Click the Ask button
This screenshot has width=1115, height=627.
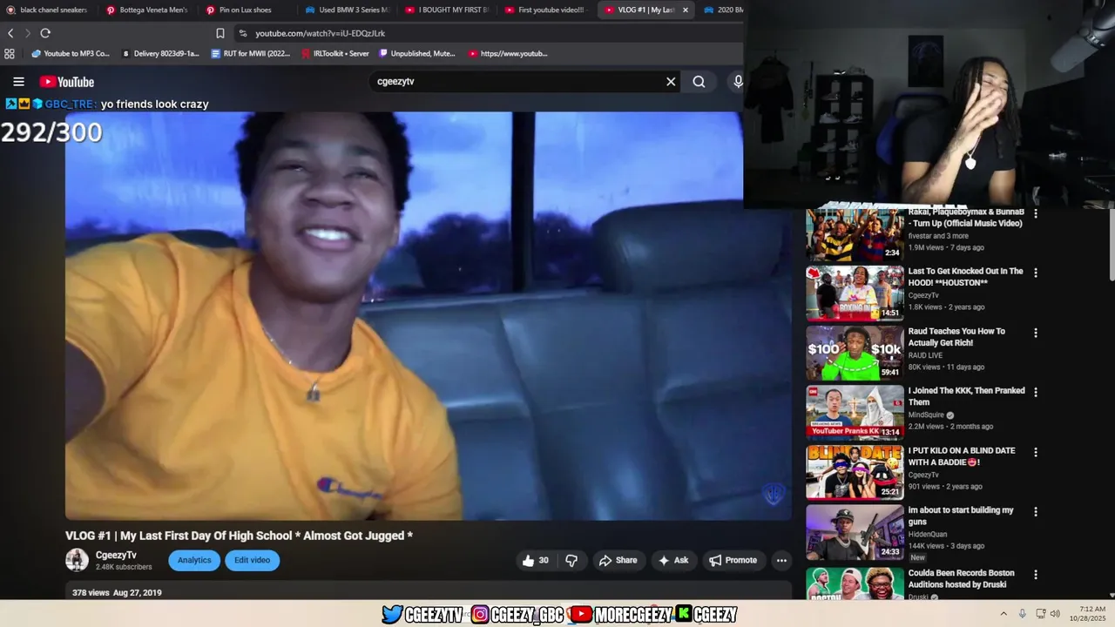point(673,560)
